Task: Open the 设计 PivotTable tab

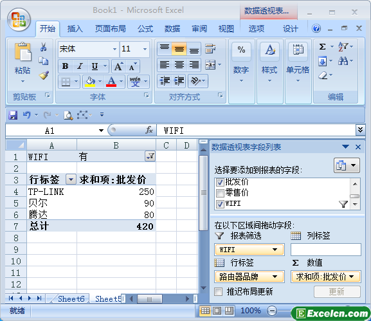Action: [x=291, y=29]
